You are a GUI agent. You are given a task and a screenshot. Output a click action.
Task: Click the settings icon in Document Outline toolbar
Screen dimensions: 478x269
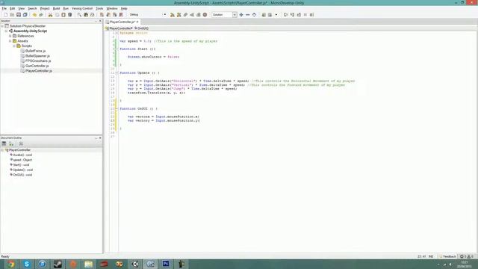click(x=21, y=143)
